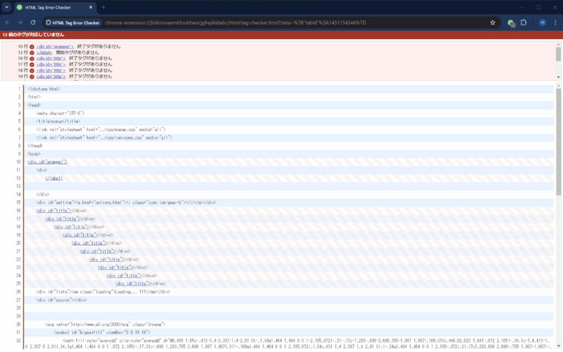
Task: Open the profile avatar menu
Action: click(x=543, y=22)
